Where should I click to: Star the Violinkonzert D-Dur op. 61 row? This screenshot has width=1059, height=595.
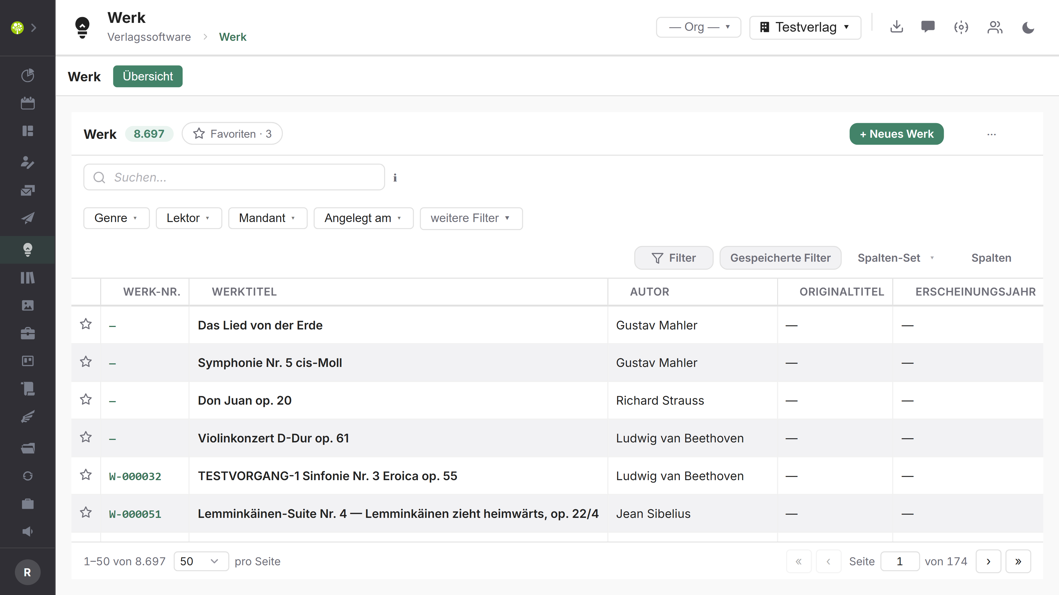pos(85,437)
